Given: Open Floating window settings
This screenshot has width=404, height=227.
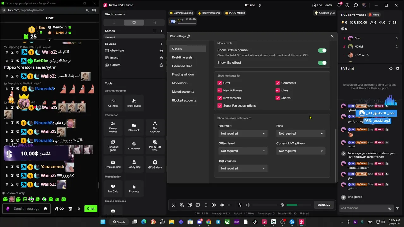Looking at the screenshot, I should 188,74.
